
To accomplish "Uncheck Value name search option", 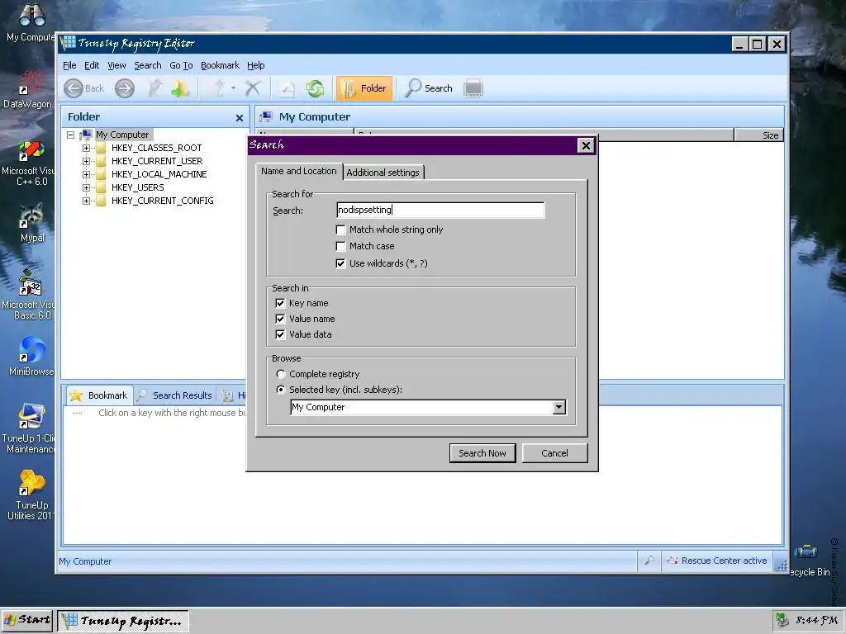I will [x=280, y=319].
